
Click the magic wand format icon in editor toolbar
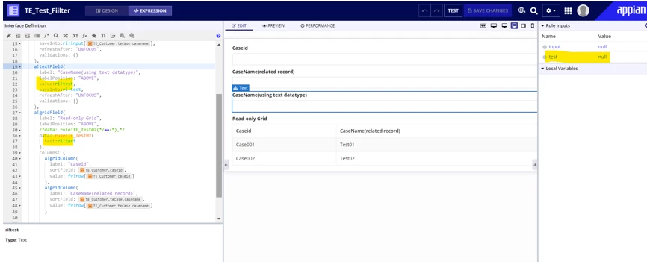(8, 36)
